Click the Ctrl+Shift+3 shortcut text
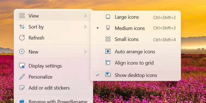 point(164,28)
